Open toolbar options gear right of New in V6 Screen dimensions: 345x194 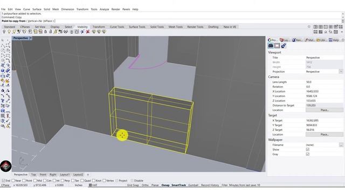pos(309,26)
